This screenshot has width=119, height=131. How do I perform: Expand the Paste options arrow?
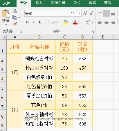pos(6,25)
